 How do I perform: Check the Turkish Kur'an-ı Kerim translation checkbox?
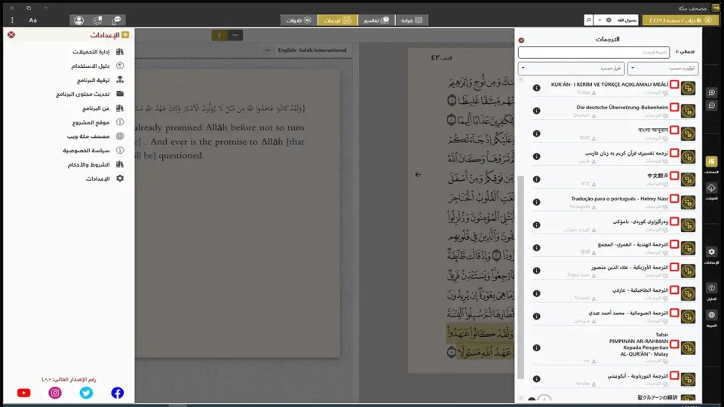tap(674, 84)
